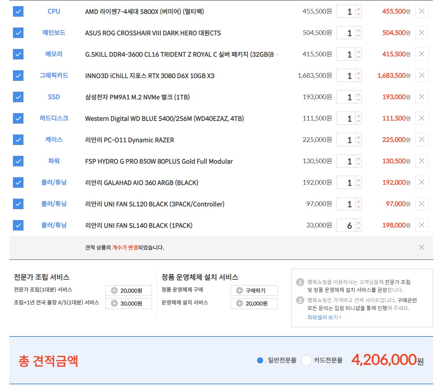Click the total amount 4,206,000원
The image size is (436, 385).
(x=387, y=360)
